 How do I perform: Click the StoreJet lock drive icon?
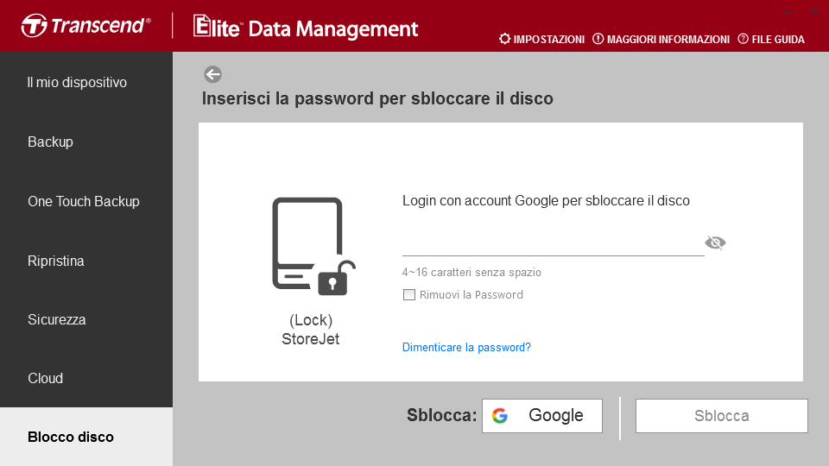click(313, 246)
